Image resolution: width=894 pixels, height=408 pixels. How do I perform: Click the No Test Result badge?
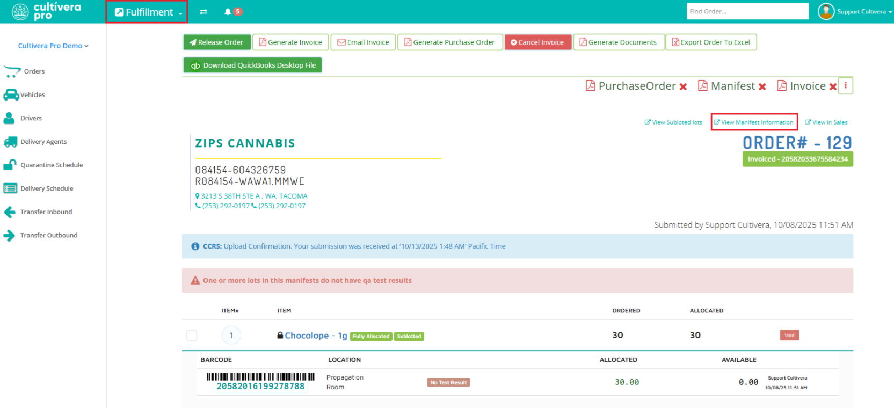(x=448, y=383)
